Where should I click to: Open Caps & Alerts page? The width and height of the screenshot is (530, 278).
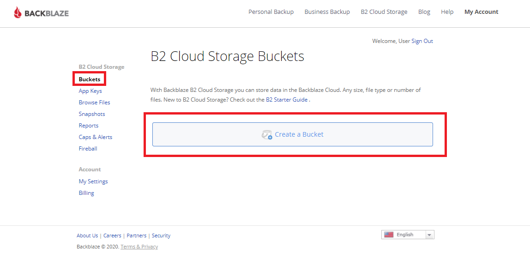(95, 137)
